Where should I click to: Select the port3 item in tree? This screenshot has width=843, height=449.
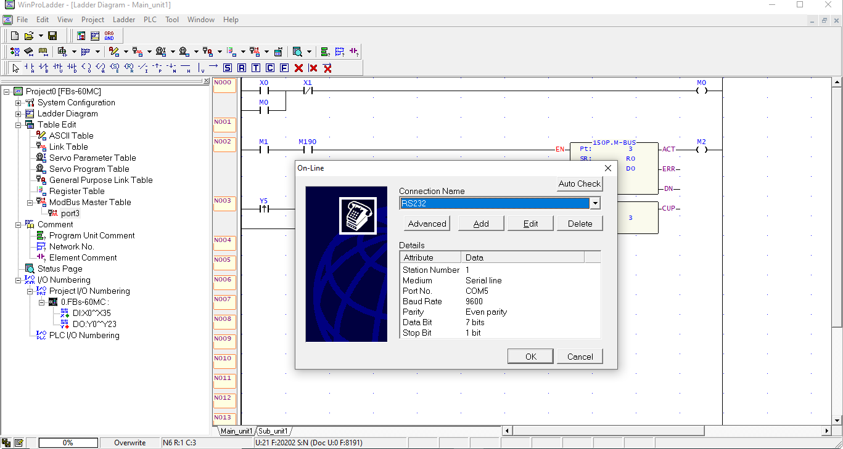coord(70,213)
